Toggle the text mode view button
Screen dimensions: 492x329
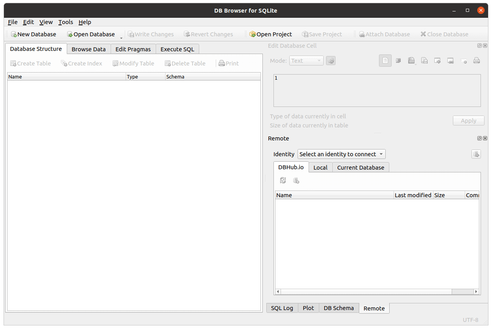click(x=385, y=60)
